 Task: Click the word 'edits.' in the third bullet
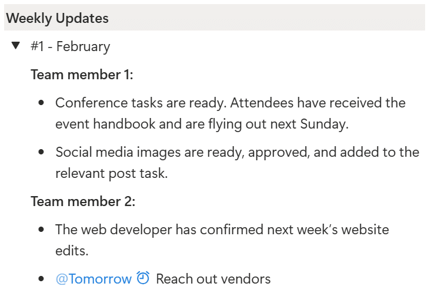coord(72,251)
